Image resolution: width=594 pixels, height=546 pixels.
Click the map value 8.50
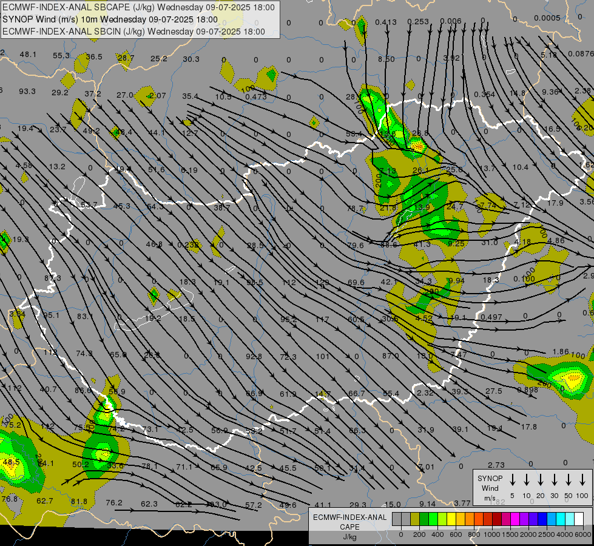coord(386,59)
